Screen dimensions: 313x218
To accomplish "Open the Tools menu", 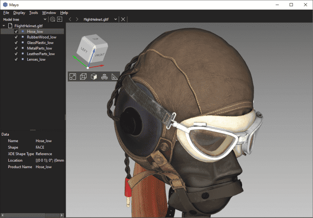I will 33,13.
